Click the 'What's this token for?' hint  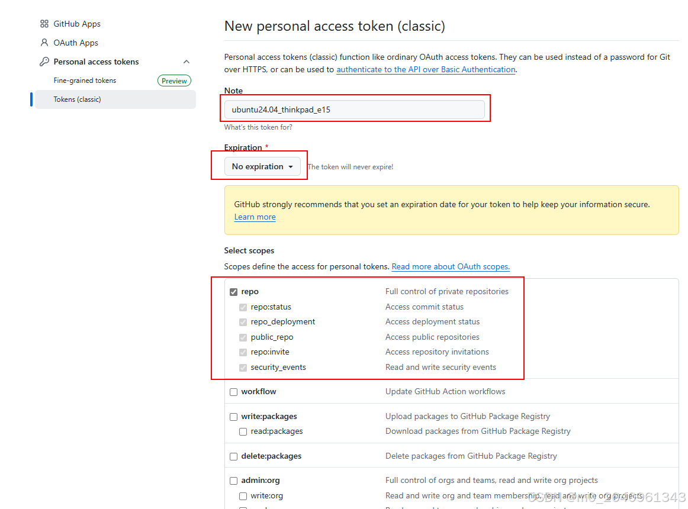point(258,127)
